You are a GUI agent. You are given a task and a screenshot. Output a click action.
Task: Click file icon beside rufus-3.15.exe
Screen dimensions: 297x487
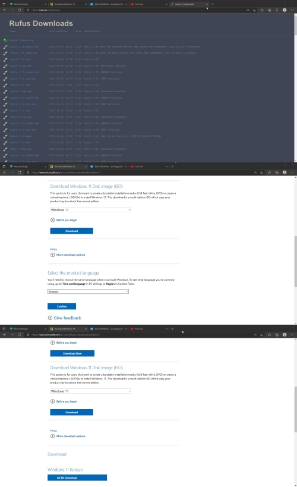[x=5, y=59]
